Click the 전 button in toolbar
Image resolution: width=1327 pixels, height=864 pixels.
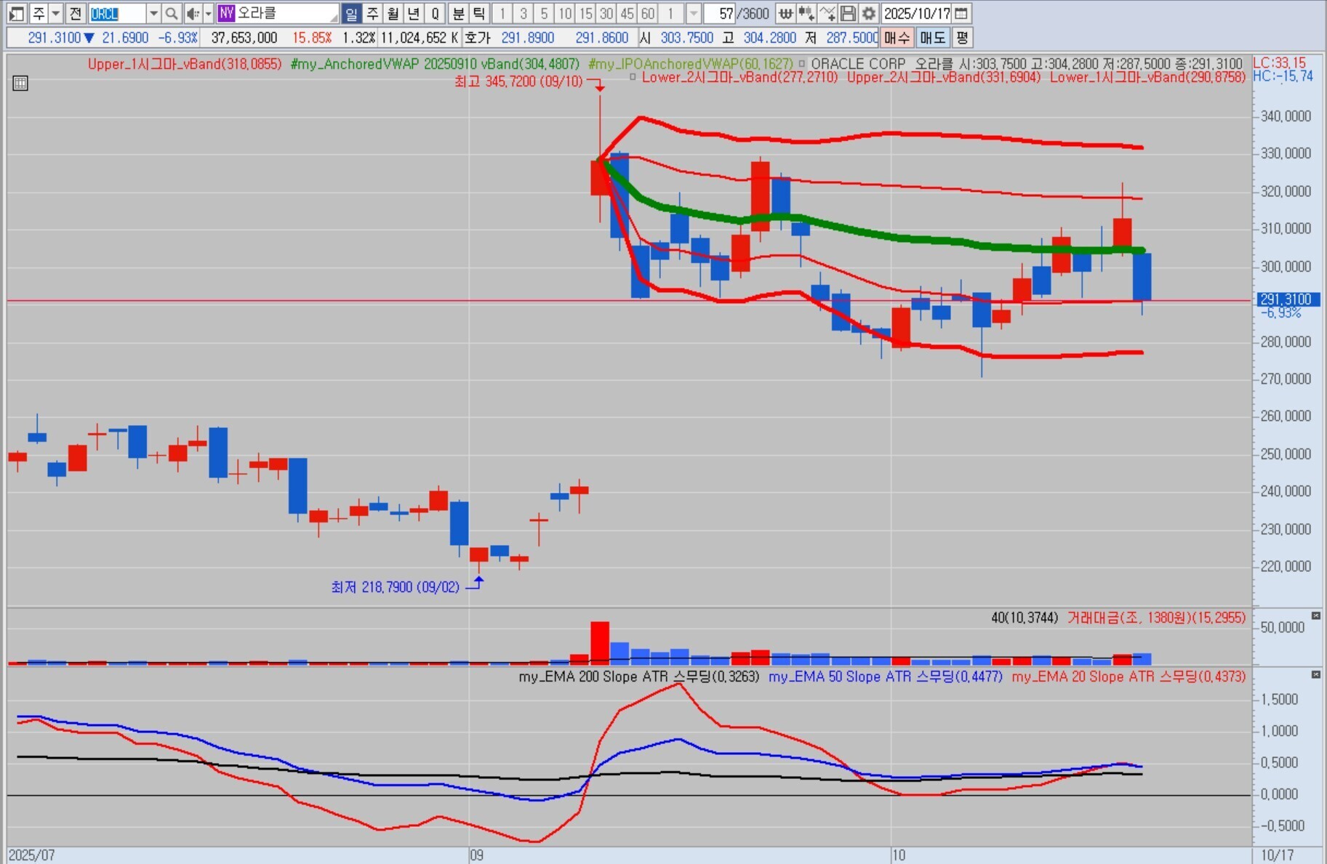tap(75, 13)
